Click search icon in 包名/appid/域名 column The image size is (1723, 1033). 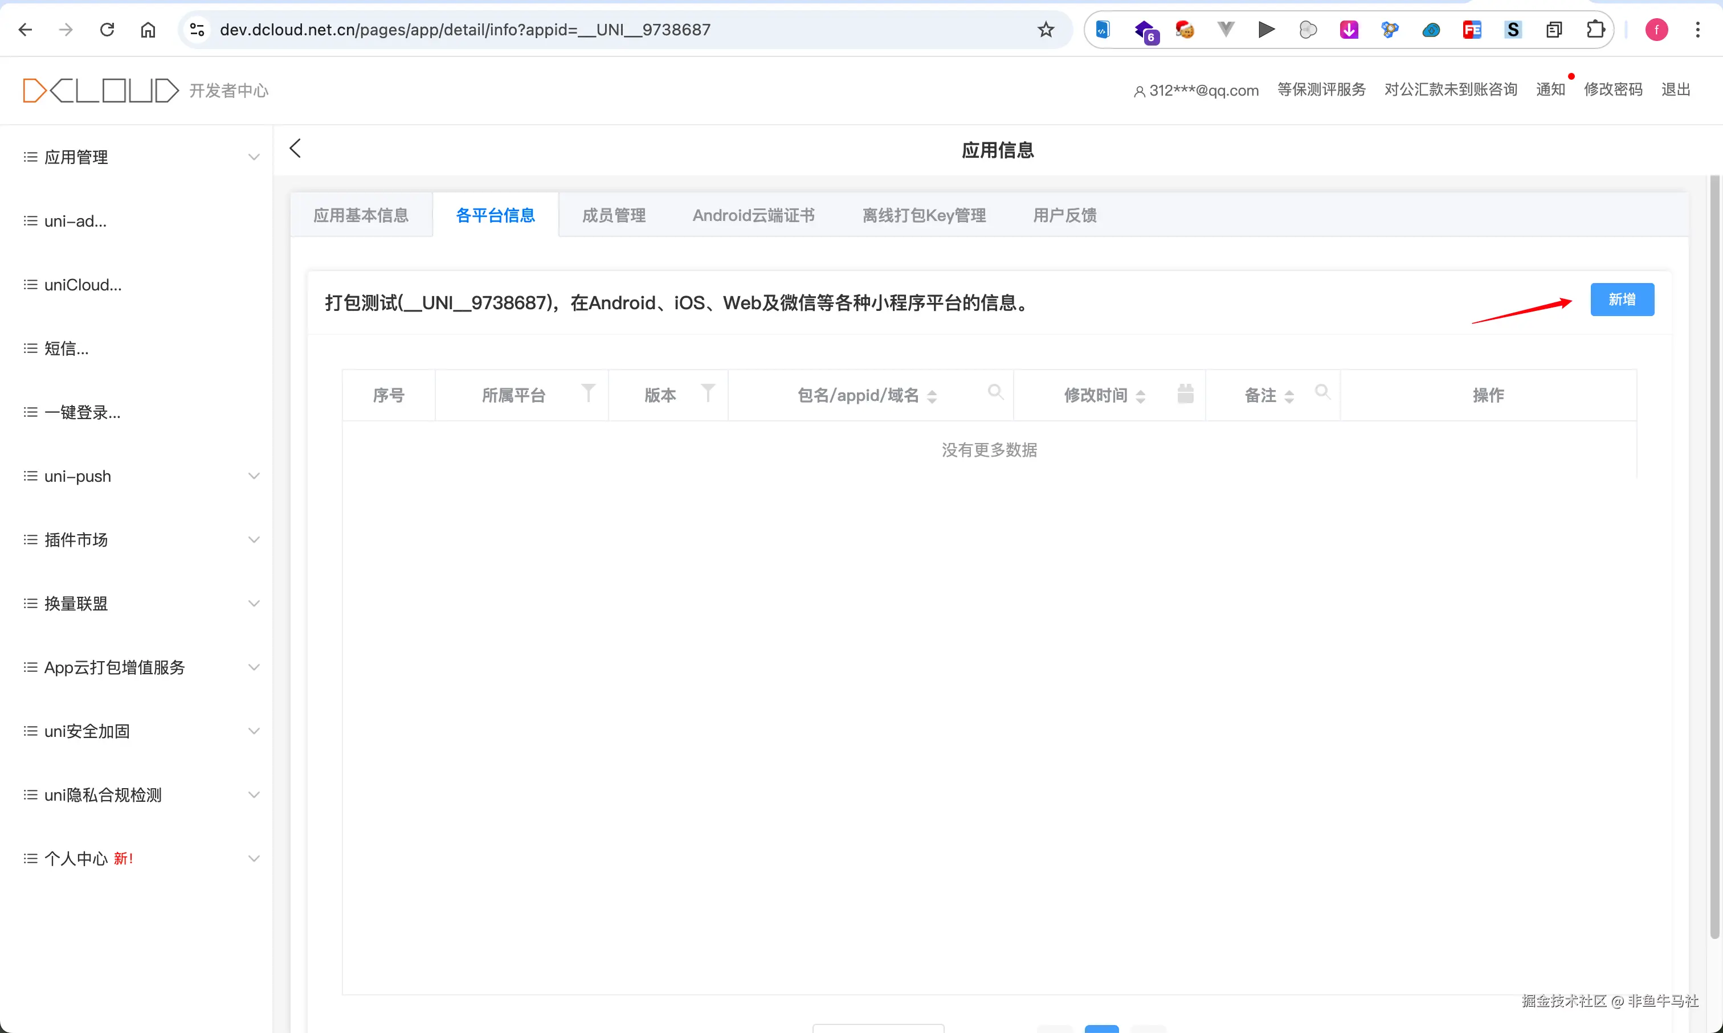click(x=995, y=392)
